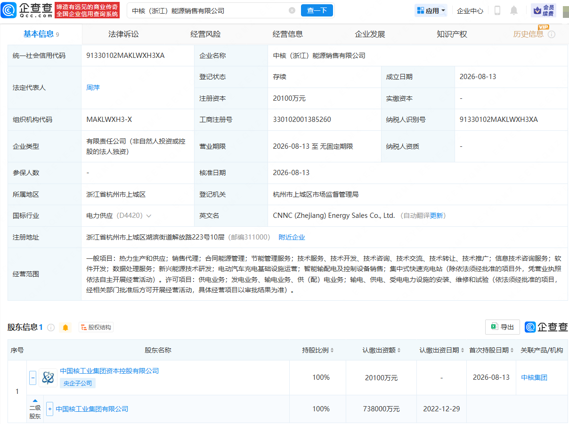Viewport: 569px width, 424px height.
Task: Select the 738000万元 capital cell
Action: click(x=382, y=409)
